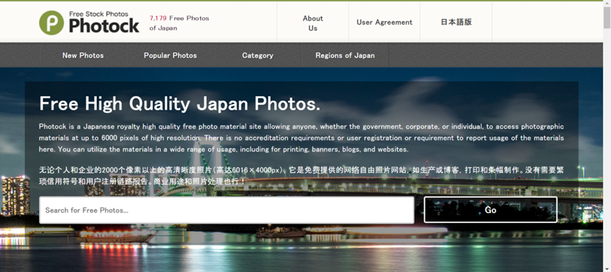Click the Search for Free Photos field
The height and width of the screenshot is (272, 611).
pyautogui.click(x=226, y=210)
